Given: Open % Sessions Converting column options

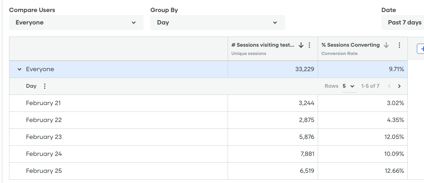Looking at the screenshot, I should (399, 45).
